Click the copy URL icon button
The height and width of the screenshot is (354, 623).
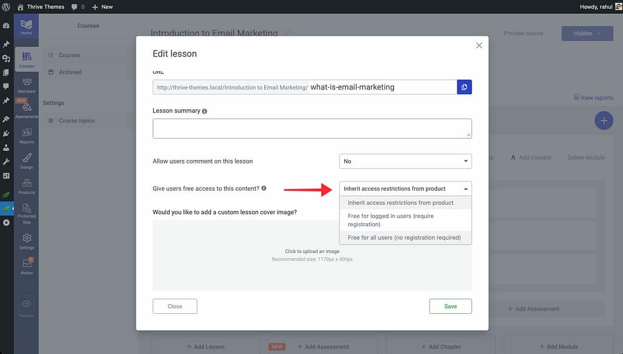[x=464, y=87]
